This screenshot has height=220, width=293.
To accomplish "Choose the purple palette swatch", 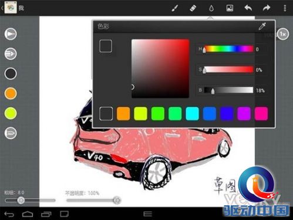I will point(244,113).
